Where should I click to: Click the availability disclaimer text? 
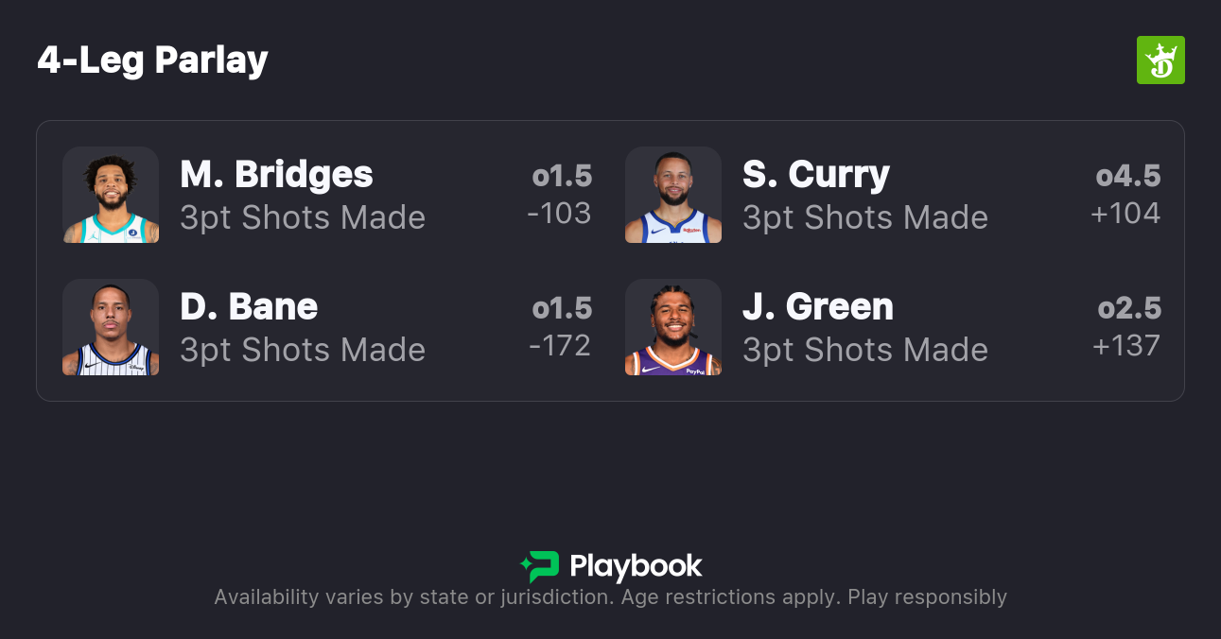click(610, 597)
